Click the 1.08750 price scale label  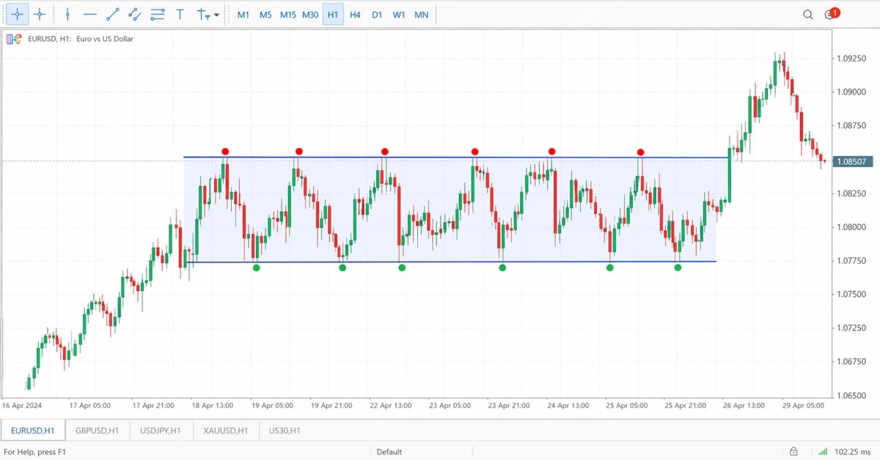tap(852, 126)
